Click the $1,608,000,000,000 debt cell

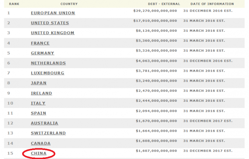point(156,141)
